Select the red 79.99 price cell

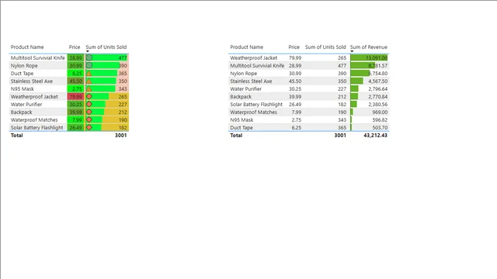point(76,96)
